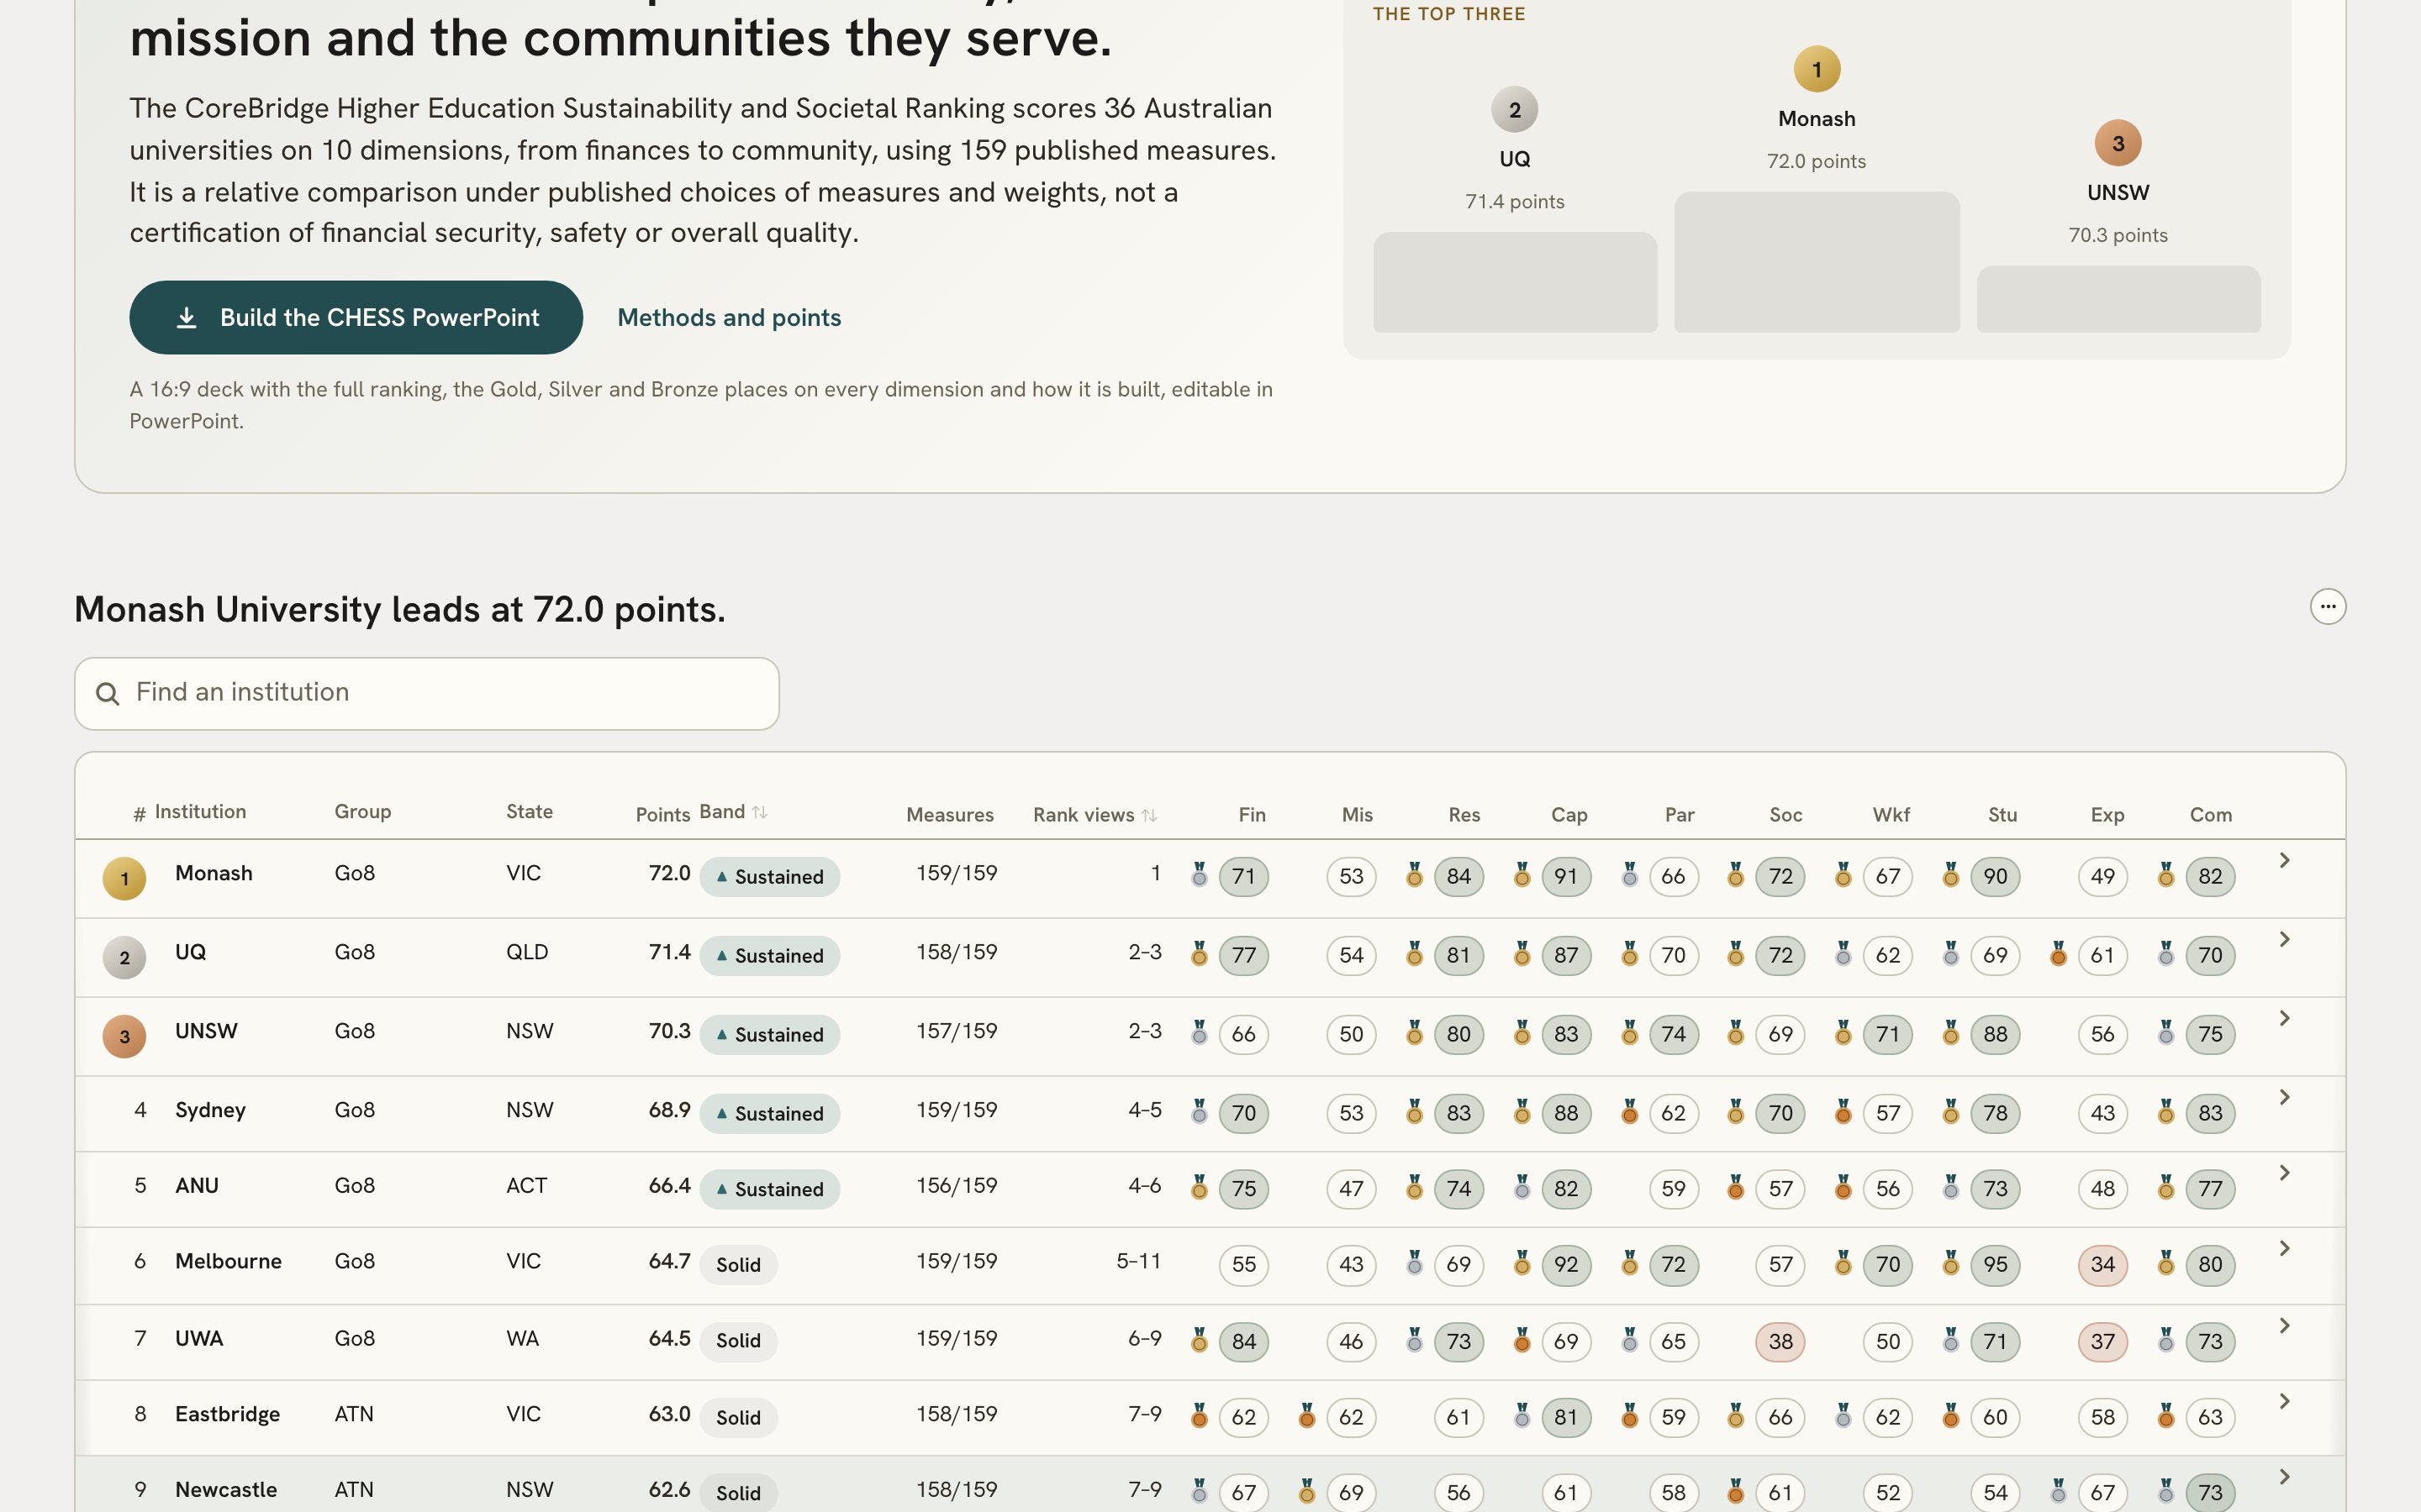Click the UQ 71.4 points podium label
Viewport: 2421px width, 1512px height.
(x=1515, y=201)
